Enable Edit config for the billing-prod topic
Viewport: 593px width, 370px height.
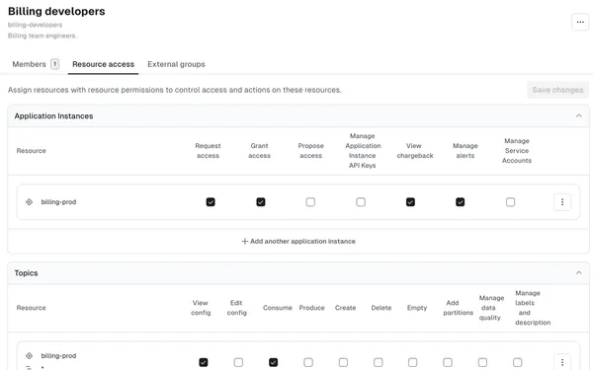(x=238, y=362)
